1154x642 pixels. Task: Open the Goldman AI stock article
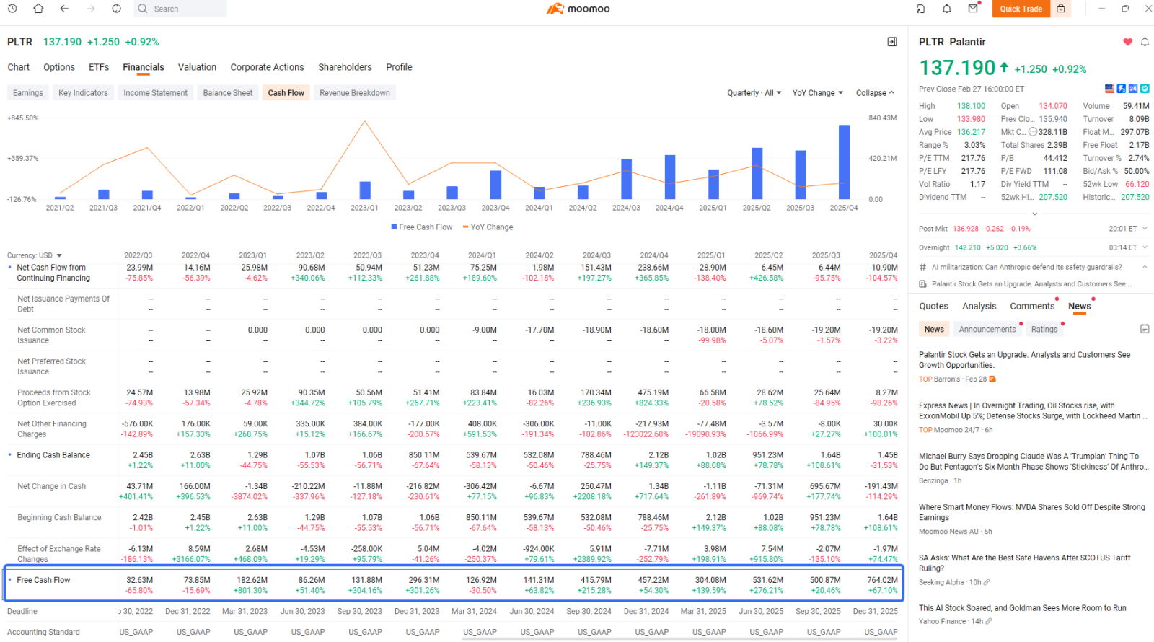(1022, 608)
